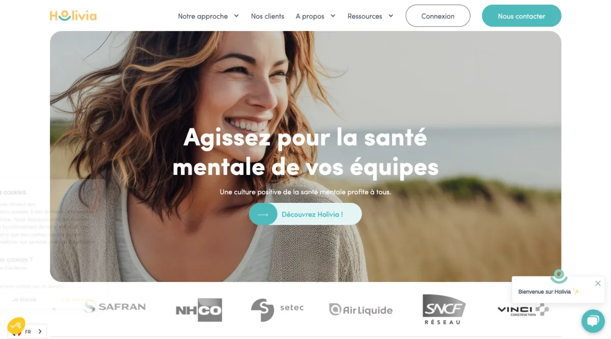Image resolution: width=611 pixels, height=339 pixels.
Task: Close the Bienvenue sur Holivia popup
Action: coord(598,283)
